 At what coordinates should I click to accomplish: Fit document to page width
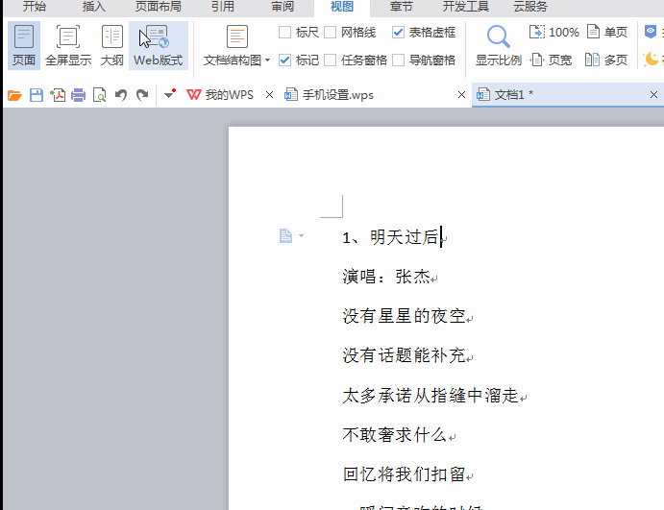click(552, 61)
